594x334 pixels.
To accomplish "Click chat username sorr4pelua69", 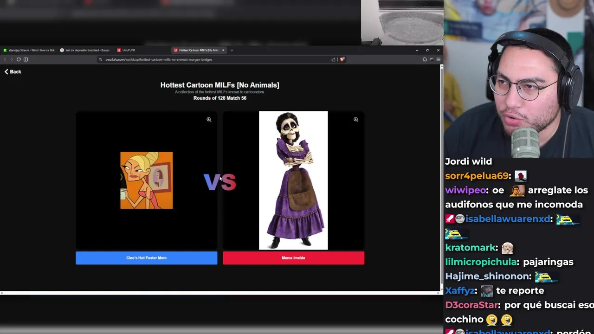I will [x=477, y=176].
